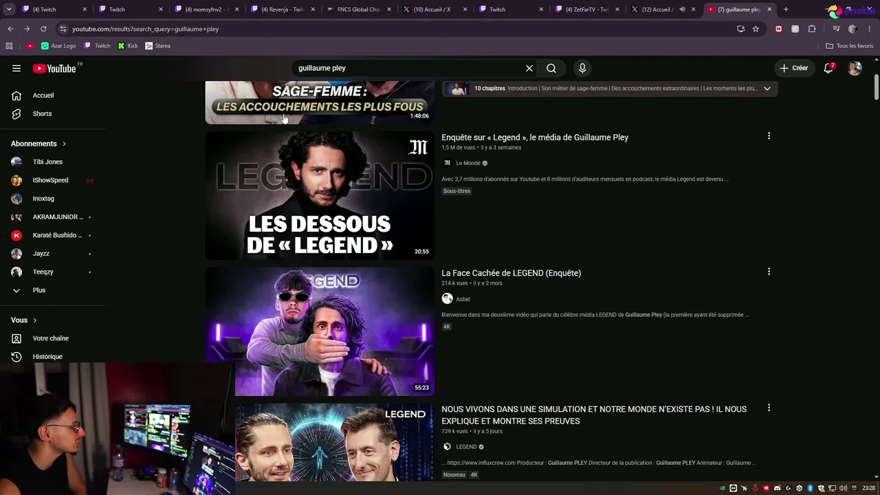Open the NVIDIA tray icon
The width and height of the screenshot is (880, 495).
722,488
